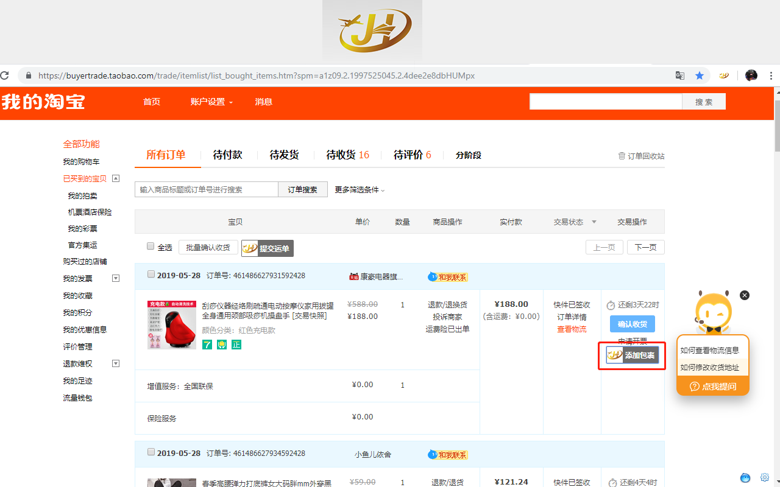Image resolution: width=780 pixels, height=487 pixels.
Task: Switch to the 待评价 tab
Action: (413, 155)
